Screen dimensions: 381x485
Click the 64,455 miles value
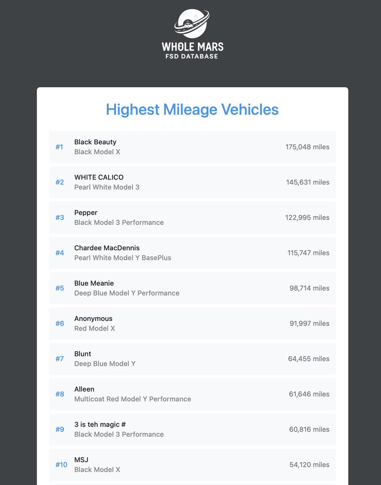309,359
